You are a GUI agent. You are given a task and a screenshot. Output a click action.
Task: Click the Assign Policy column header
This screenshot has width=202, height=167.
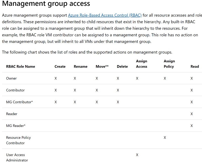(x=169, y=64)
